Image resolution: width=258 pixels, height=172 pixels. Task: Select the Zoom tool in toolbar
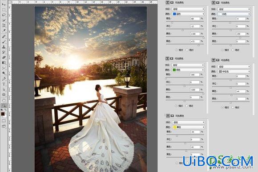[4, 106]
